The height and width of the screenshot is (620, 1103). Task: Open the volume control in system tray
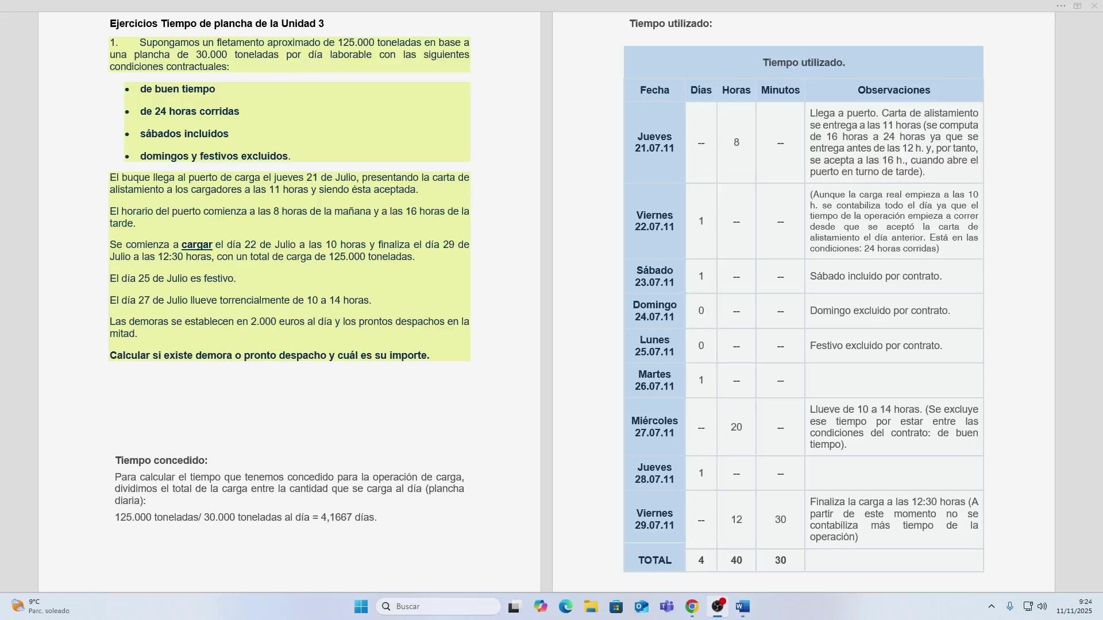pos(1042,607)
